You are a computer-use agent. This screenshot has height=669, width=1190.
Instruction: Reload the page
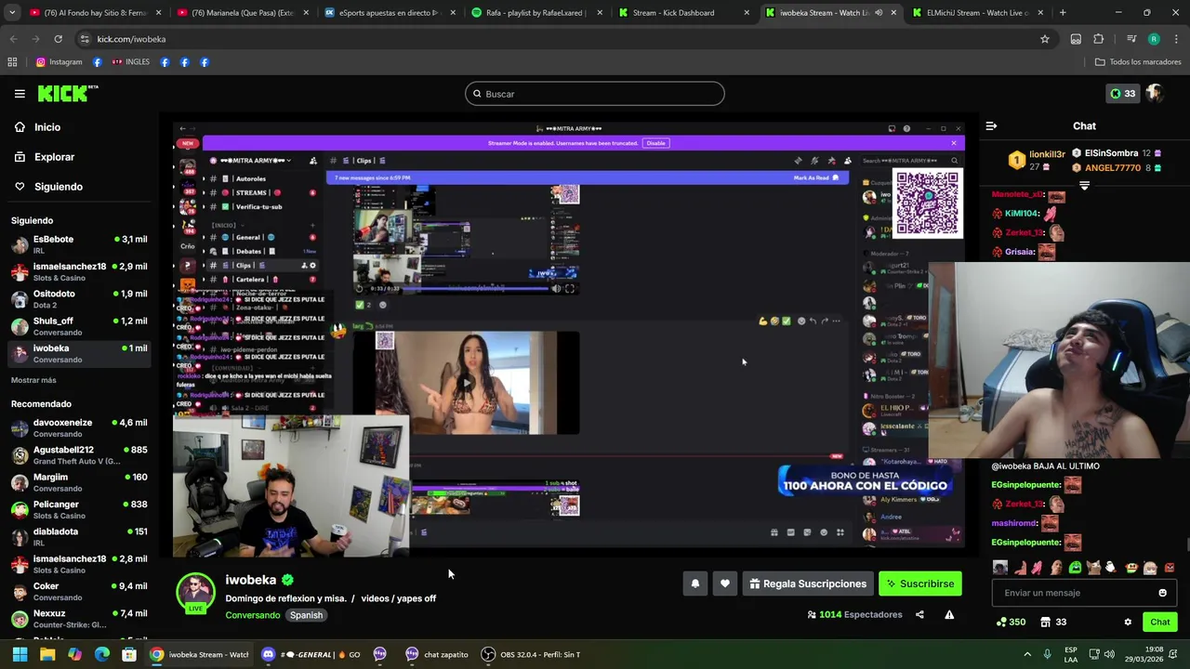tap(58, 39)
